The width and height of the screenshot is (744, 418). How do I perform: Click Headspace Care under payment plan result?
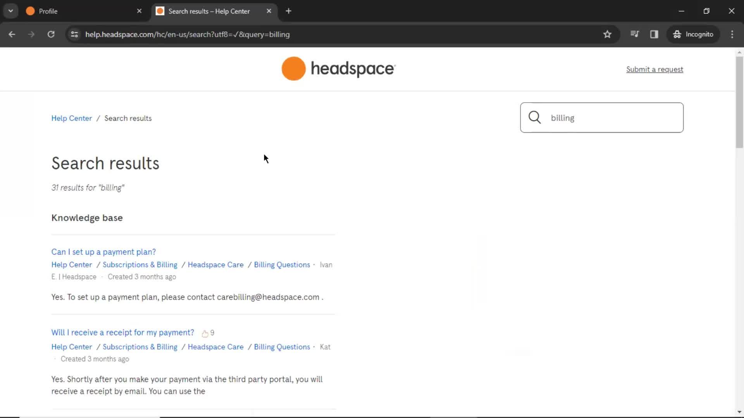point(215,265)
